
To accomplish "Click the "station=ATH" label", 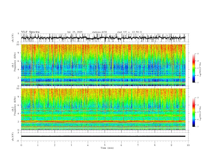I will tap(99, 32).
